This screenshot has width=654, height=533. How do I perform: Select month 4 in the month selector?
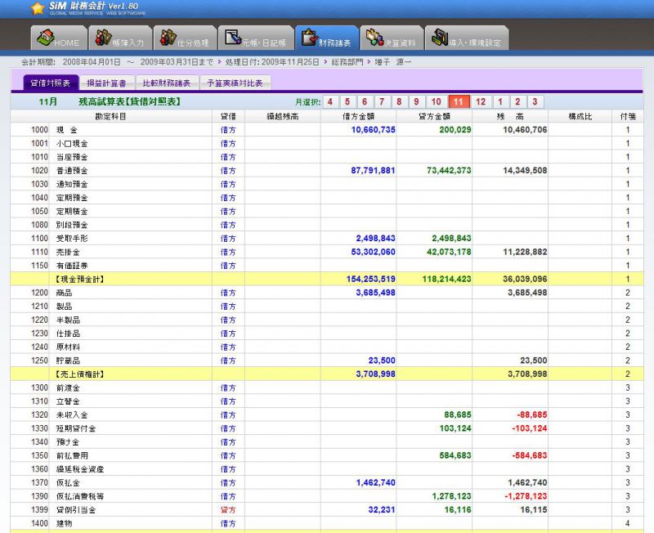click(x=329, y=102)
